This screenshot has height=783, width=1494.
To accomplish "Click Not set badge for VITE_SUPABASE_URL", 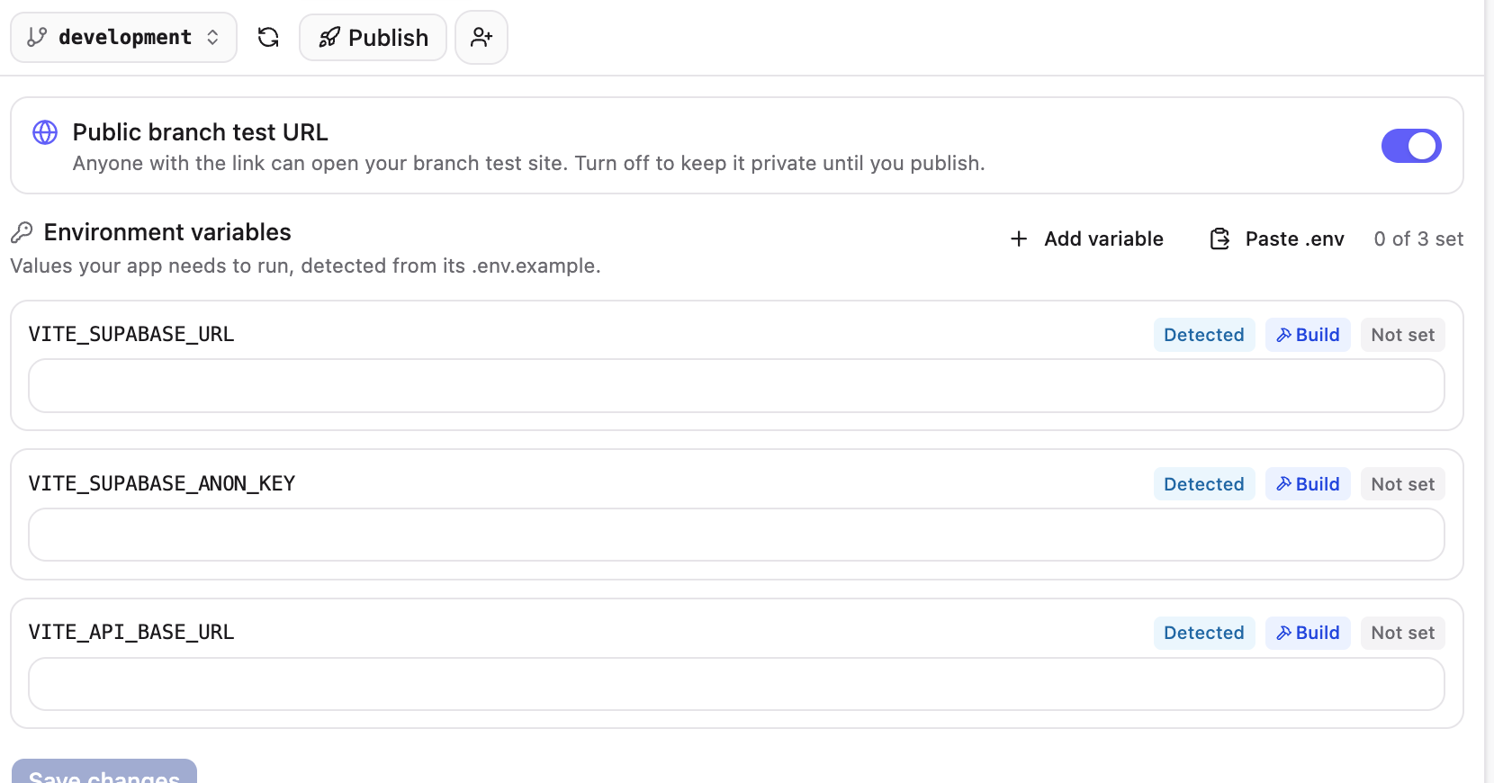I will pyautogui.click(x=1402, y=335).
